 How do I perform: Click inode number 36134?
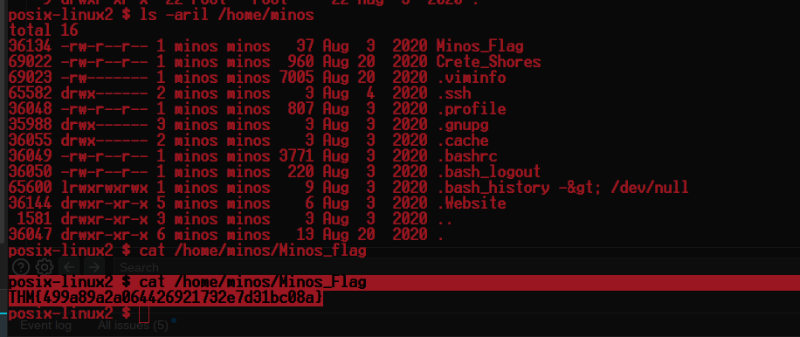click(30, 46)
